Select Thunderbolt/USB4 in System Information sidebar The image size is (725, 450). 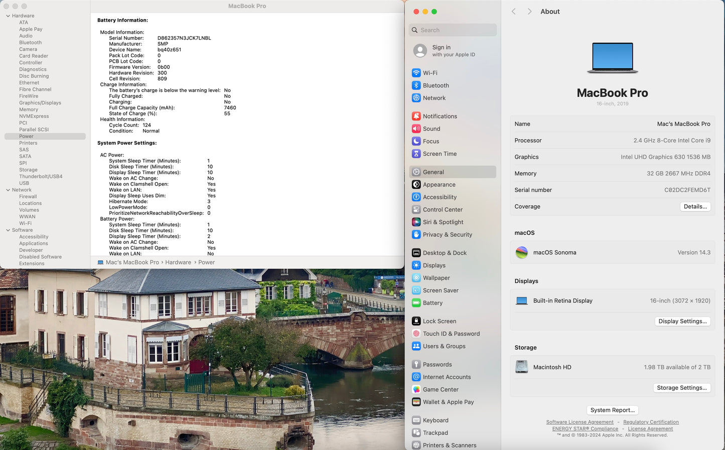pos(41,177)
